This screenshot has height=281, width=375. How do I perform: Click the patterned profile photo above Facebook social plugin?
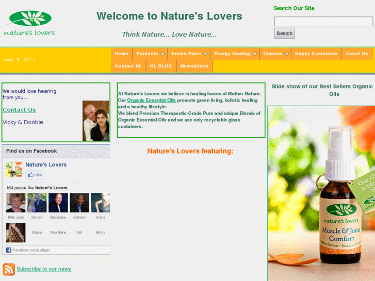tap(16, 233)
